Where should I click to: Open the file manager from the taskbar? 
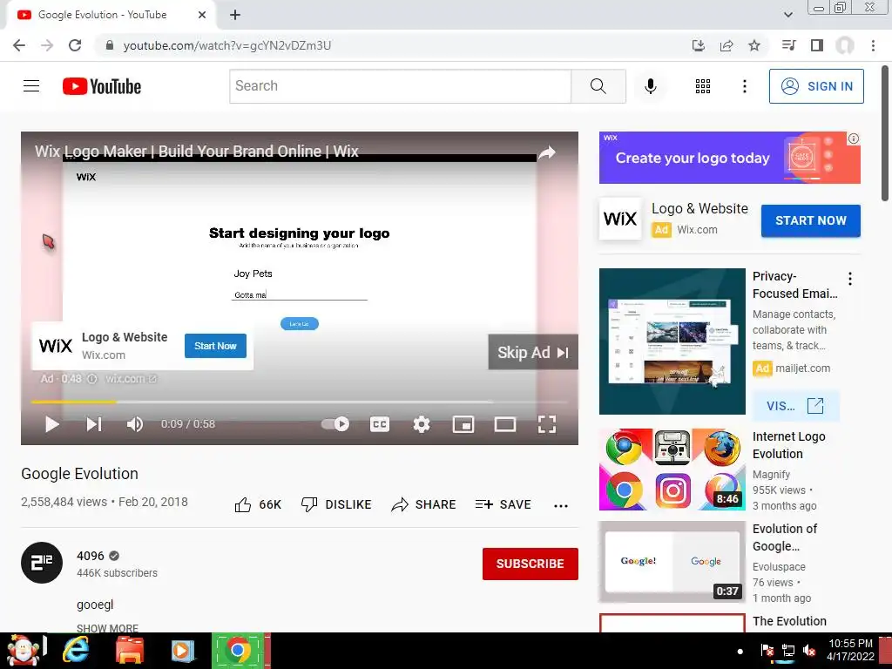coord(130,650)
